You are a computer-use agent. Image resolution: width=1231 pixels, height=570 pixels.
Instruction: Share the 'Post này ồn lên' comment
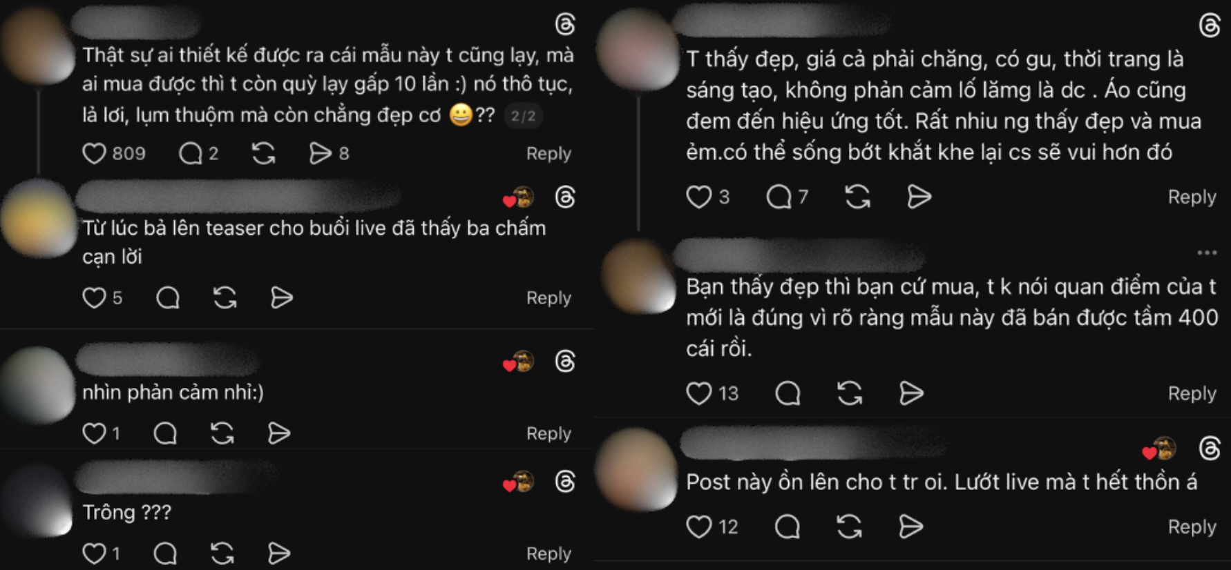(911, 527)
